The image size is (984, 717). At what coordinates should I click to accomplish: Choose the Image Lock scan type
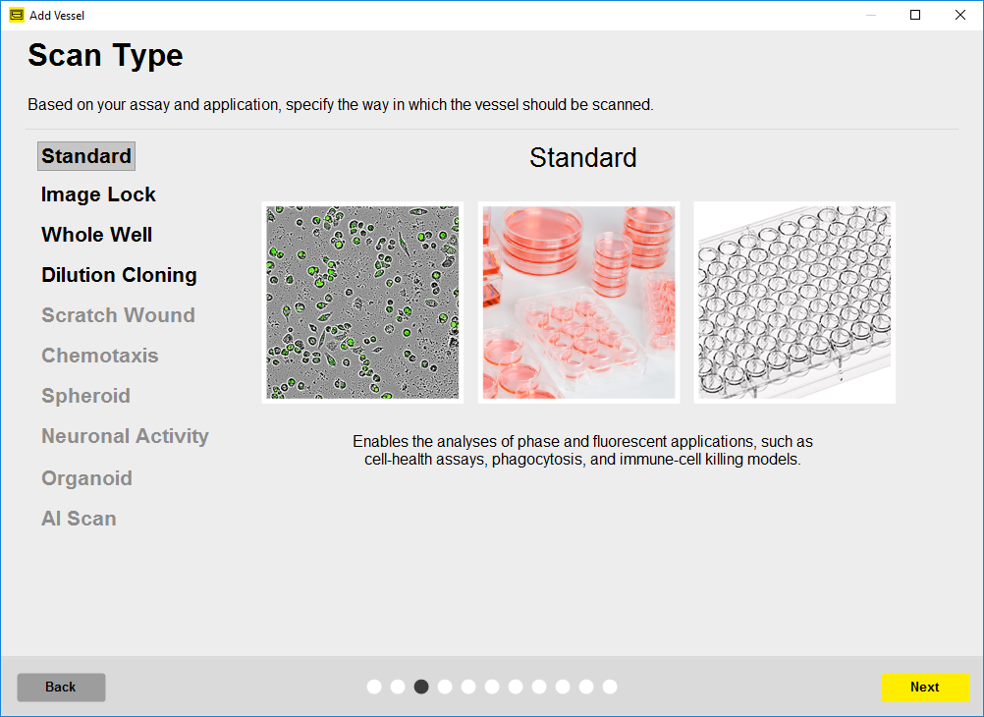point(98,194)
